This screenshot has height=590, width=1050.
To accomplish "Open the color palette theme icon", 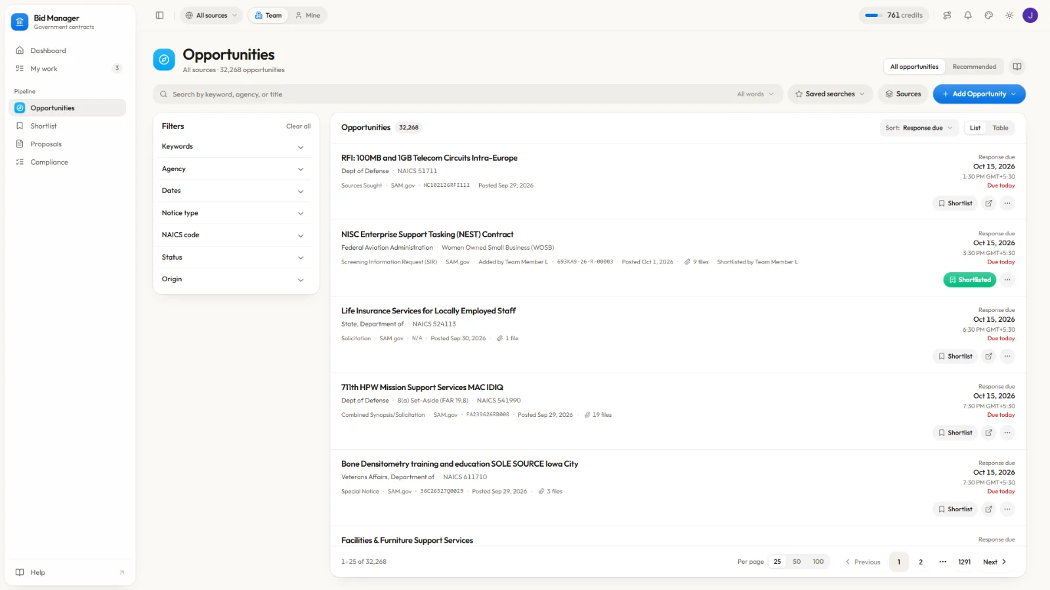I will (x=989, y=15).
